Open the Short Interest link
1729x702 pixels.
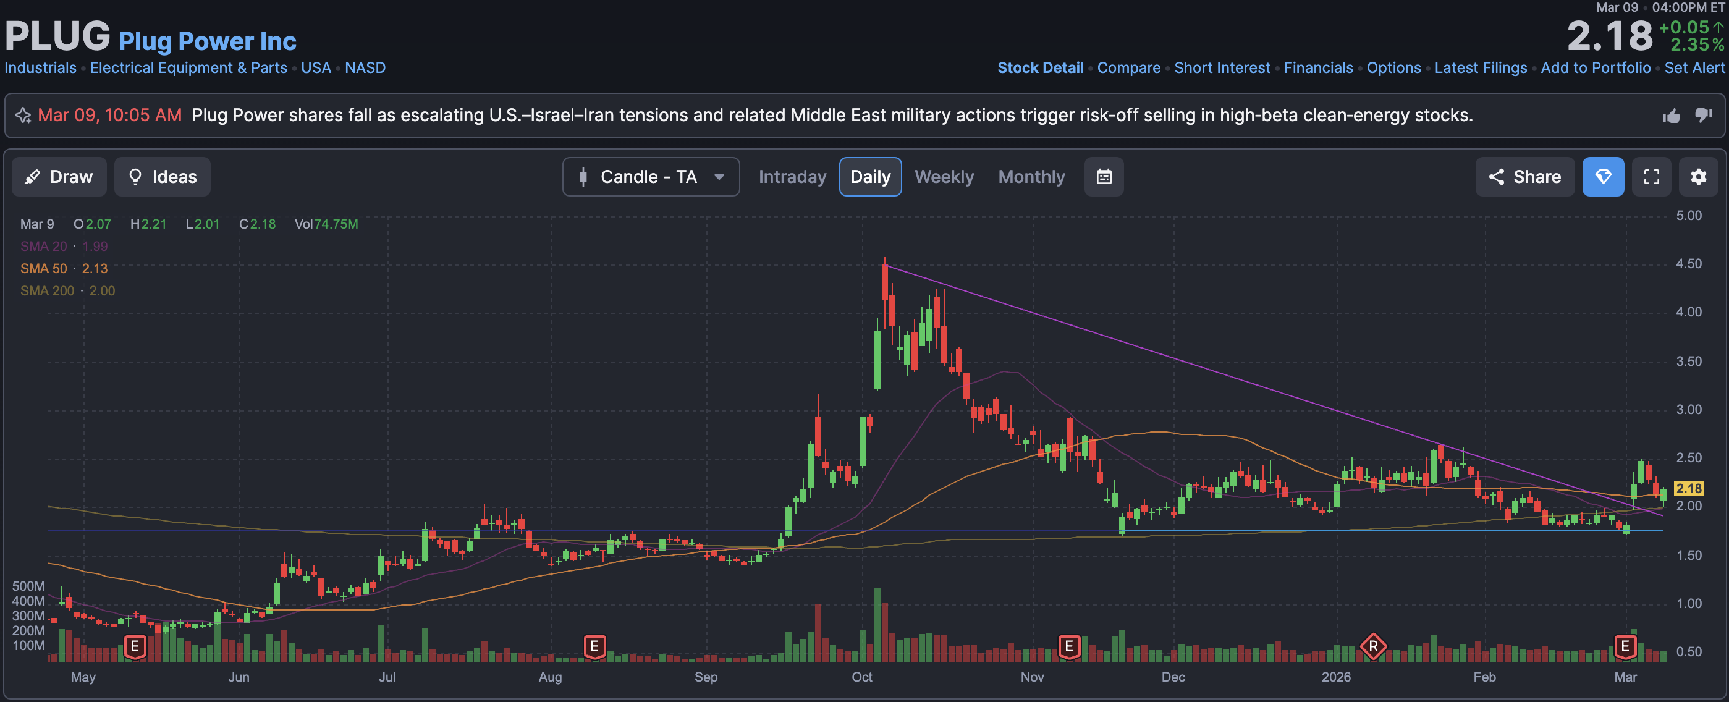click(x=1222, y=68)
